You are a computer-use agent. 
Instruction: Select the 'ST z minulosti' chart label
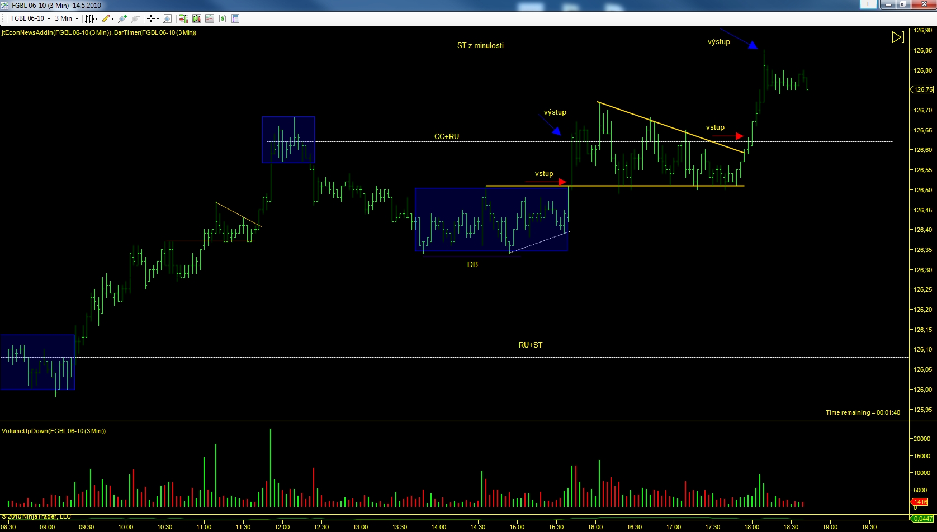pos(480,45)
